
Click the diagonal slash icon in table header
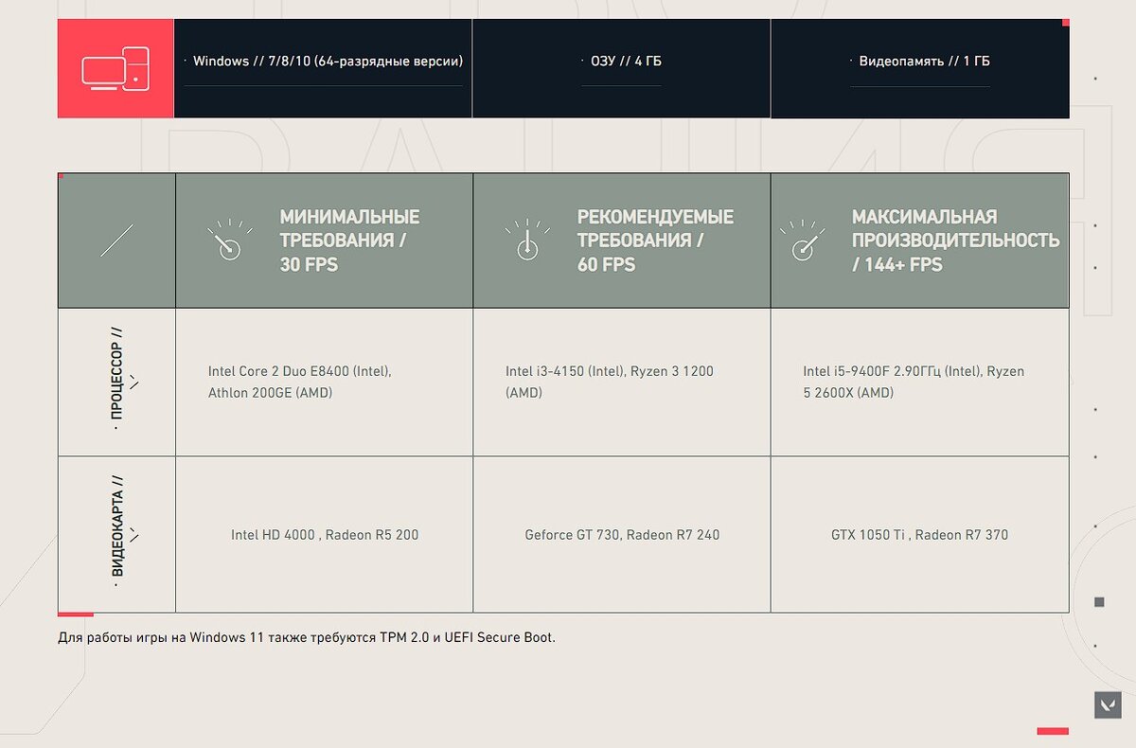(x=116, y=240)
